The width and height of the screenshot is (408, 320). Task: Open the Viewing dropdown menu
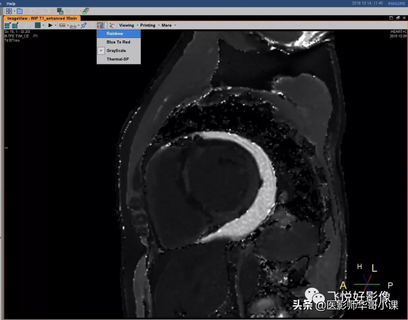[127, 25]
